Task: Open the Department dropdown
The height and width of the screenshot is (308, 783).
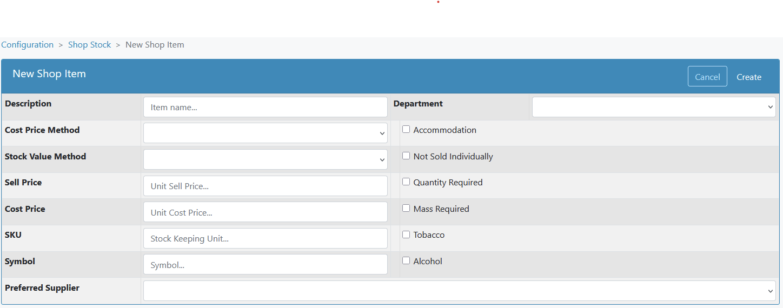Action: (654, 107)
